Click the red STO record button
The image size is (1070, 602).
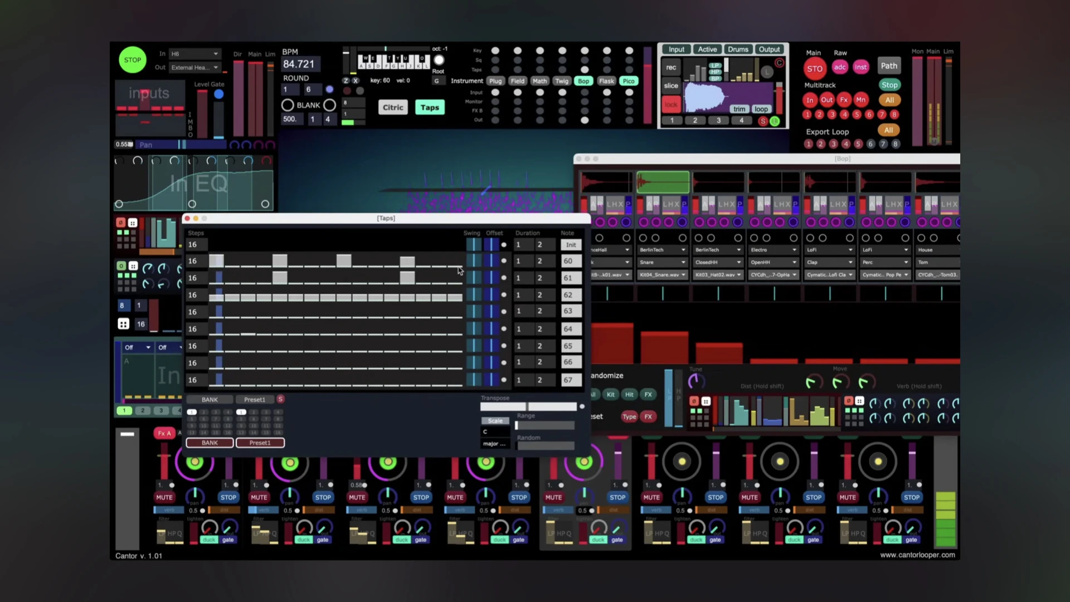(x=814, y=69)
